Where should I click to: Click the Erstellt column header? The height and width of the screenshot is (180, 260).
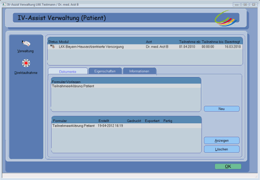[x=104, y=121]
